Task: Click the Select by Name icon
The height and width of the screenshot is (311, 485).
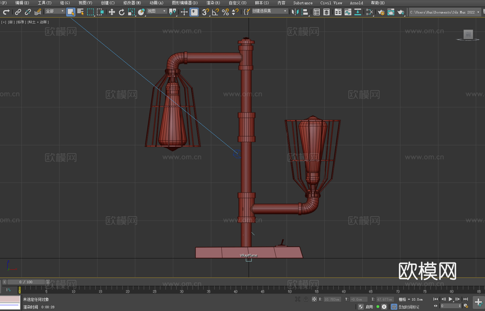Action: [x=81, y=12]
